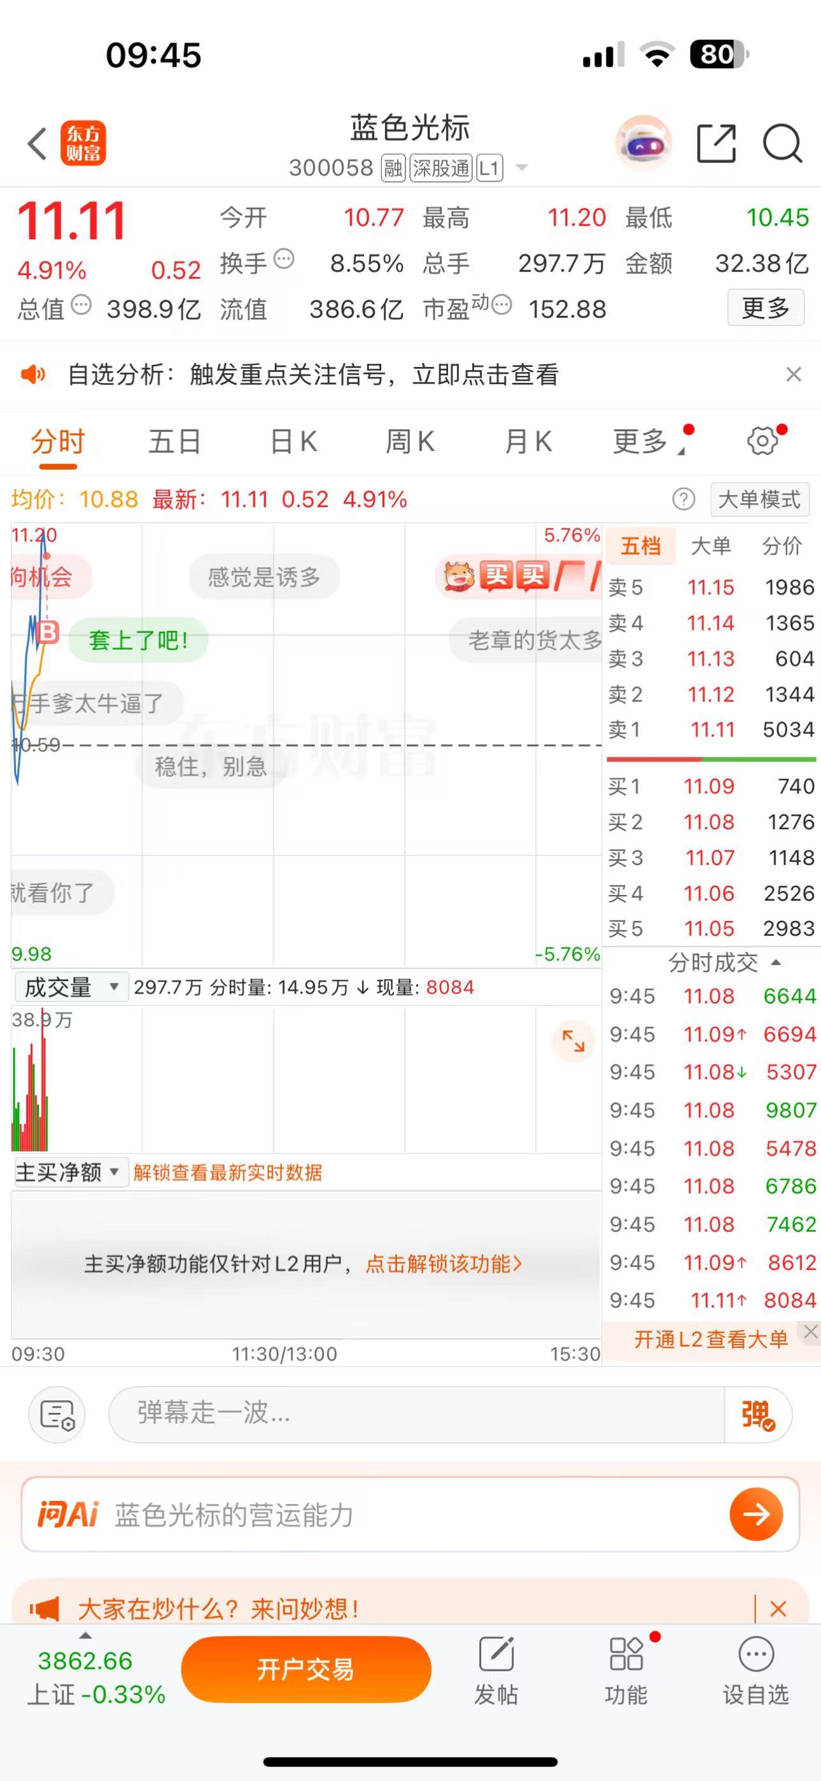
Task: Tap the L1 level tag
Action: point(489,168)
